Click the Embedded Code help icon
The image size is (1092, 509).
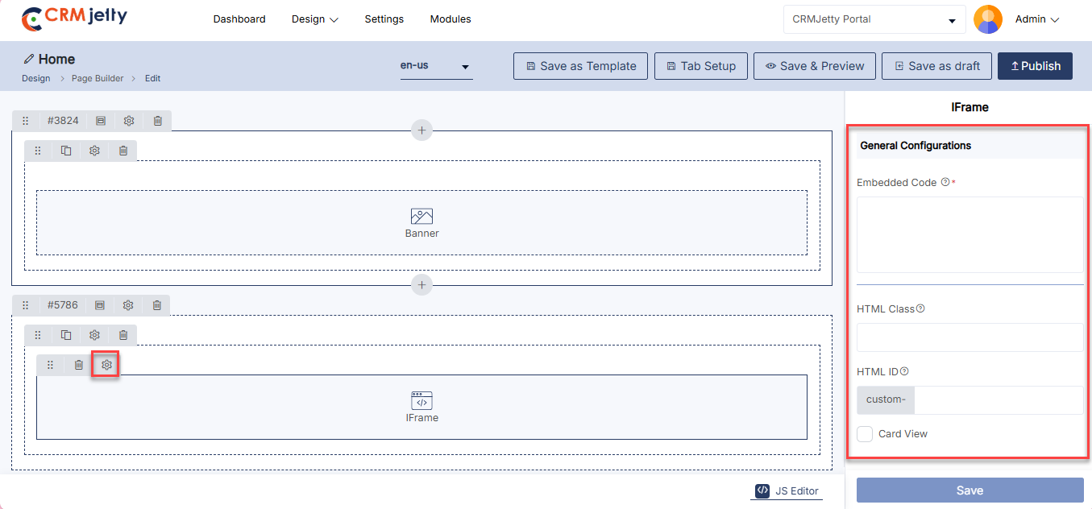(x=945, y=183)
